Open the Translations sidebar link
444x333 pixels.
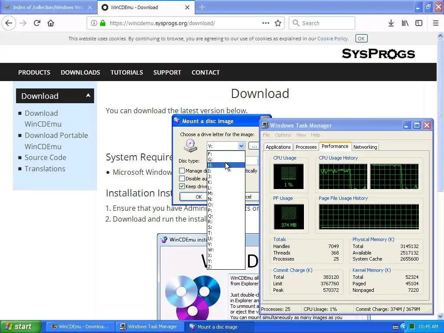45,169
